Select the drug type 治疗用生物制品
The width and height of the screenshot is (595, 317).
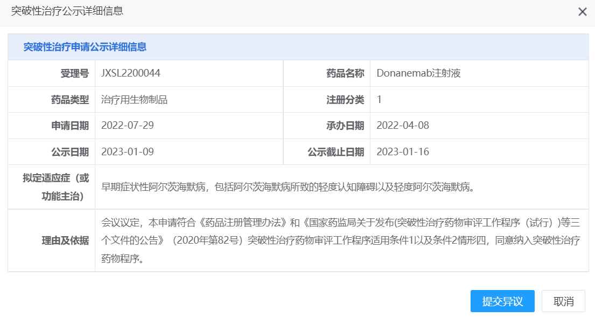tap(135, 99)
